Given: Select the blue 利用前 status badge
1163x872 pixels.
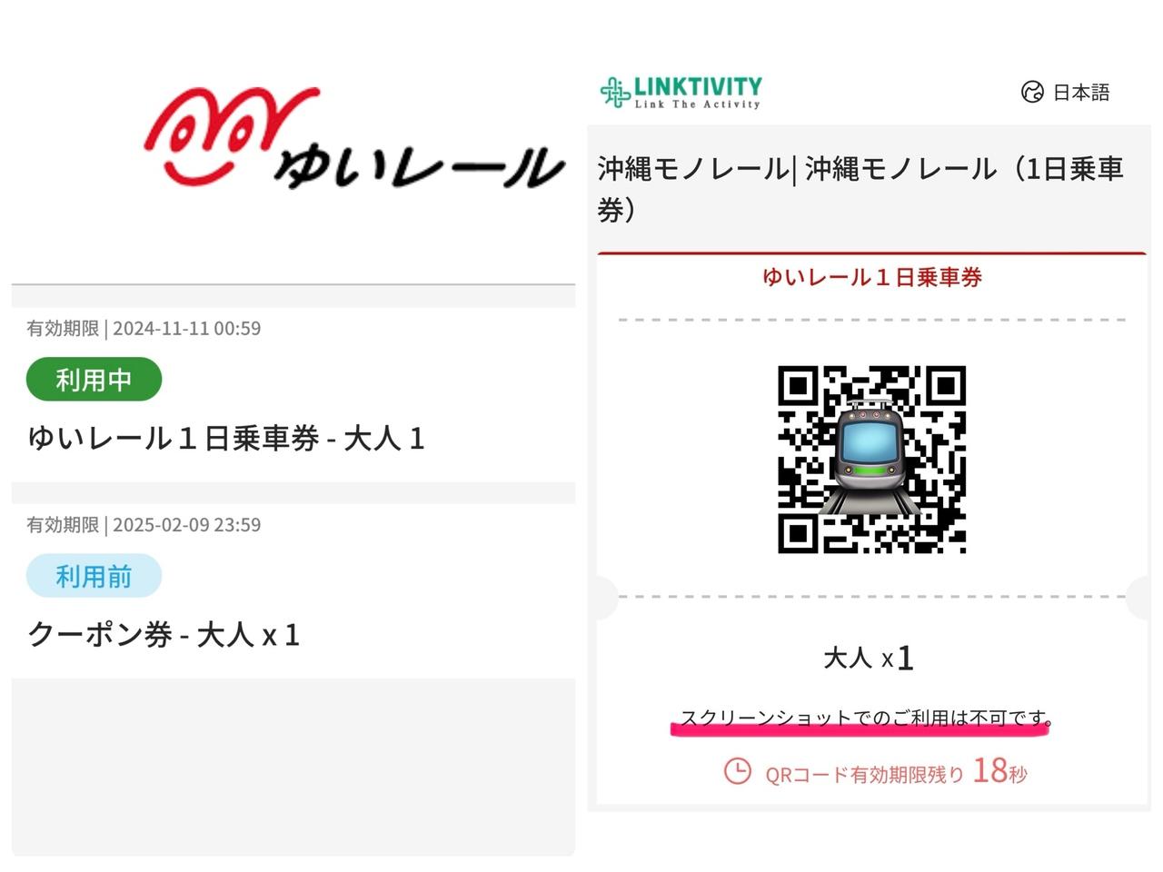Looking at the screenshot, I should click(94, 576).
